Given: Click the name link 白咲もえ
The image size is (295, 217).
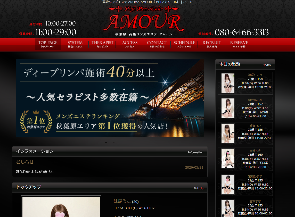Looking at the screenshot, I should 255,151.
